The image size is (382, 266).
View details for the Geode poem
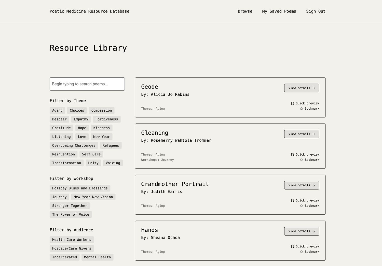click(x=302, y=88)
